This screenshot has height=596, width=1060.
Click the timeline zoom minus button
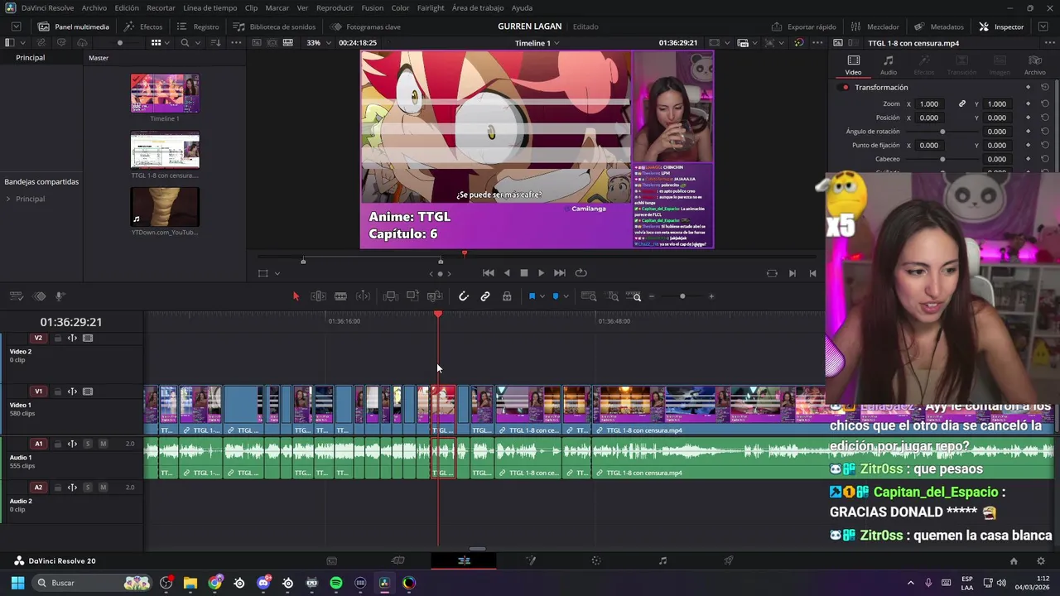[652, 296]
